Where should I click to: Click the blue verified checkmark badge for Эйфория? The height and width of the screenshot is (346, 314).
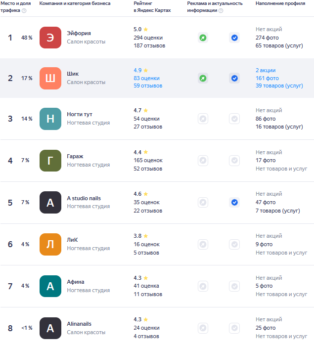234,38
